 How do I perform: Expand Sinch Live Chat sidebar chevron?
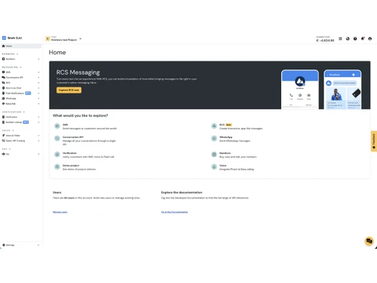click(x=38, y=88)
